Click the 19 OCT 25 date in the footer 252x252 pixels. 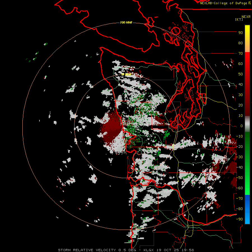[168, 250]
